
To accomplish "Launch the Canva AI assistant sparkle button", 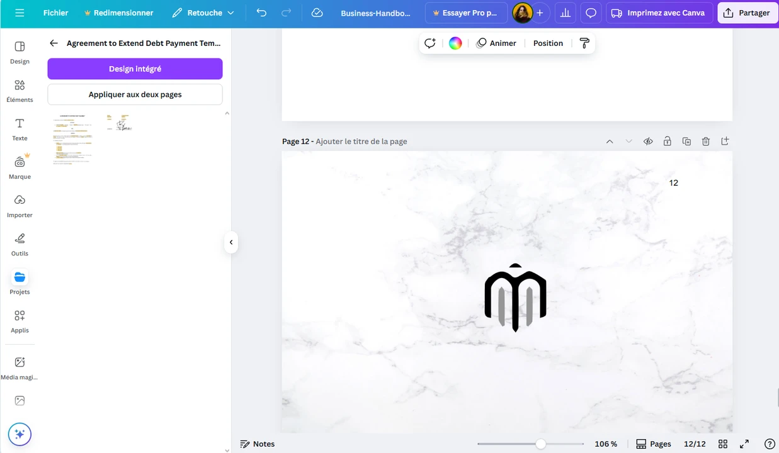I will click(20, 434).
